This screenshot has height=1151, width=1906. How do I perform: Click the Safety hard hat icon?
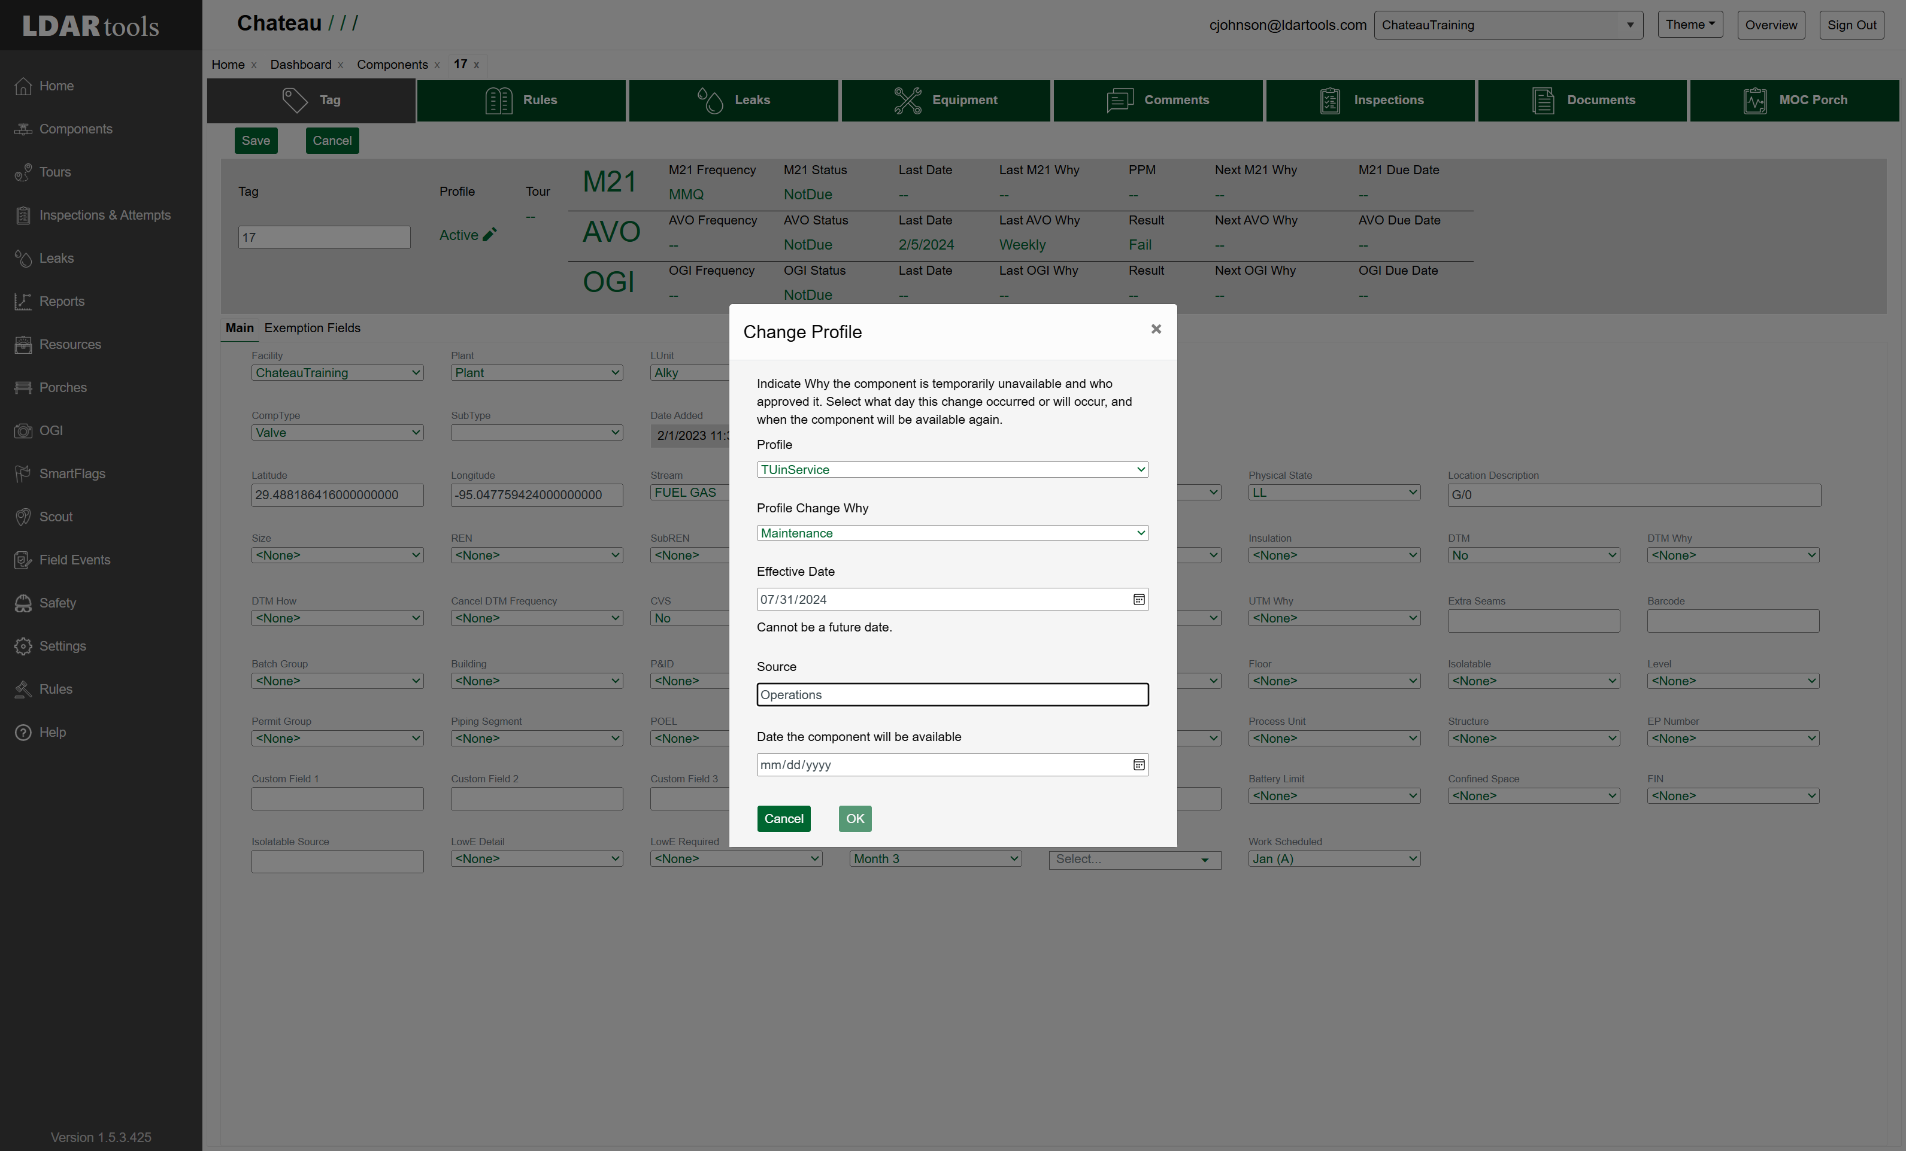tap(23, 603)
